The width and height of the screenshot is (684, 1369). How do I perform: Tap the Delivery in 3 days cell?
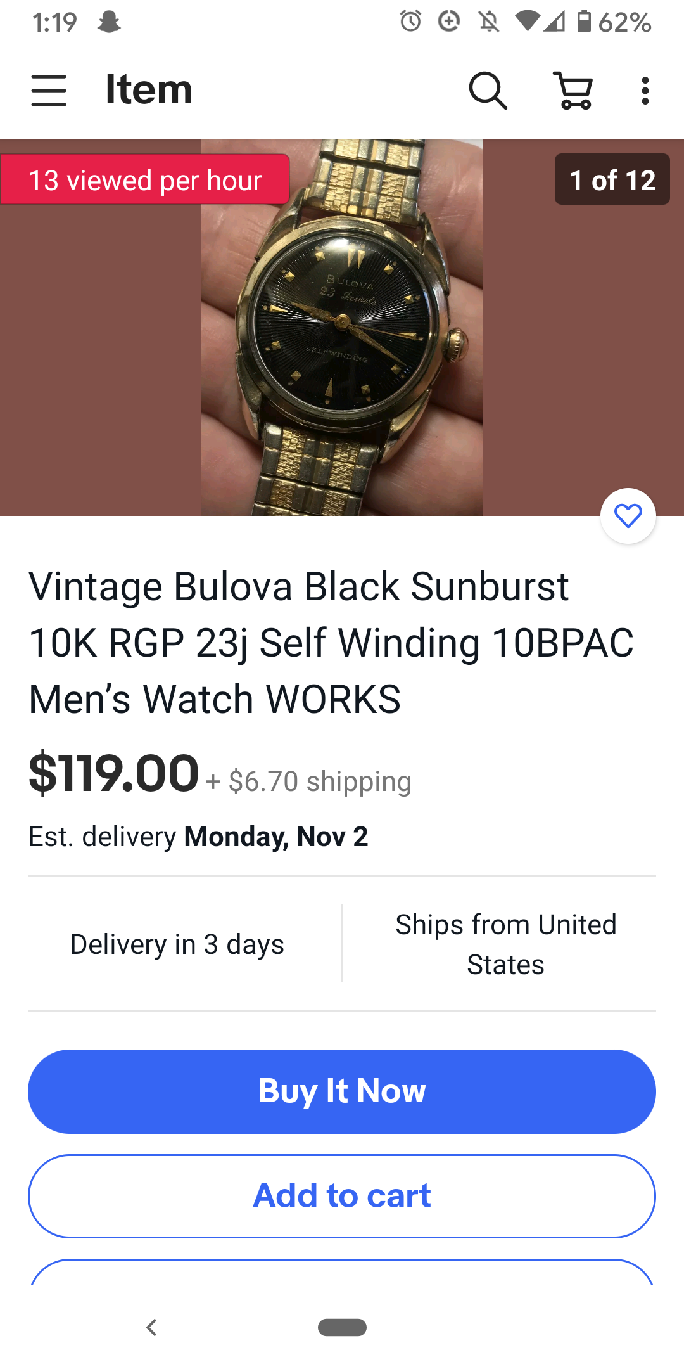click(x=177, y=944)
